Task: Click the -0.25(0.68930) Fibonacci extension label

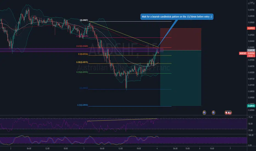Action: click(82, 105)
